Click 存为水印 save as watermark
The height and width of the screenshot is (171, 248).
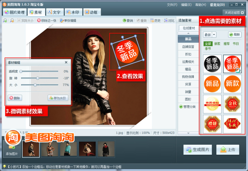click(x=58, y=98)
